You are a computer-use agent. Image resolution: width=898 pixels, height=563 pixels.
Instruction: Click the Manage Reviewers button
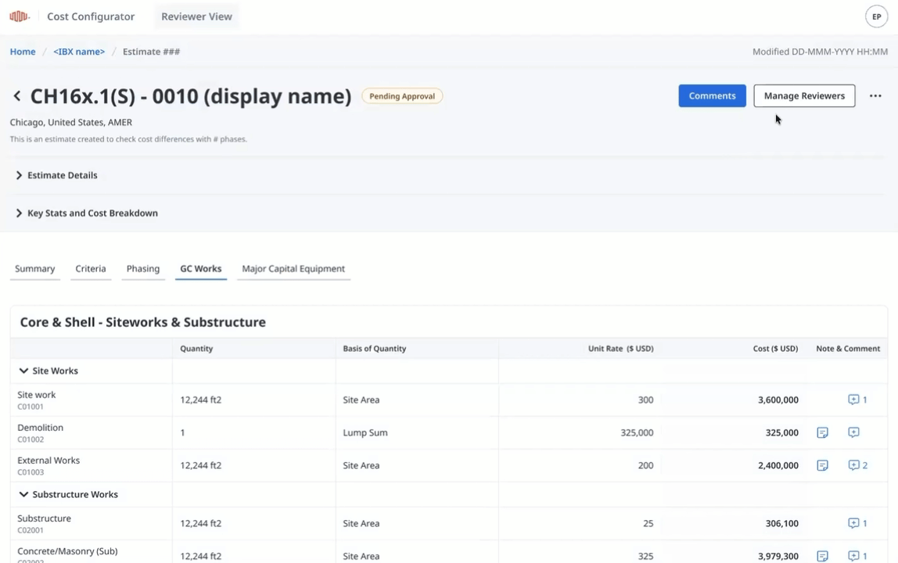(804, 95)
